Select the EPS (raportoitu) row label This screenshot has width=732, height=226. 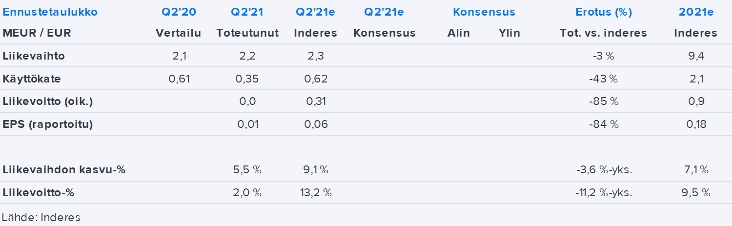tap(47, 124)
